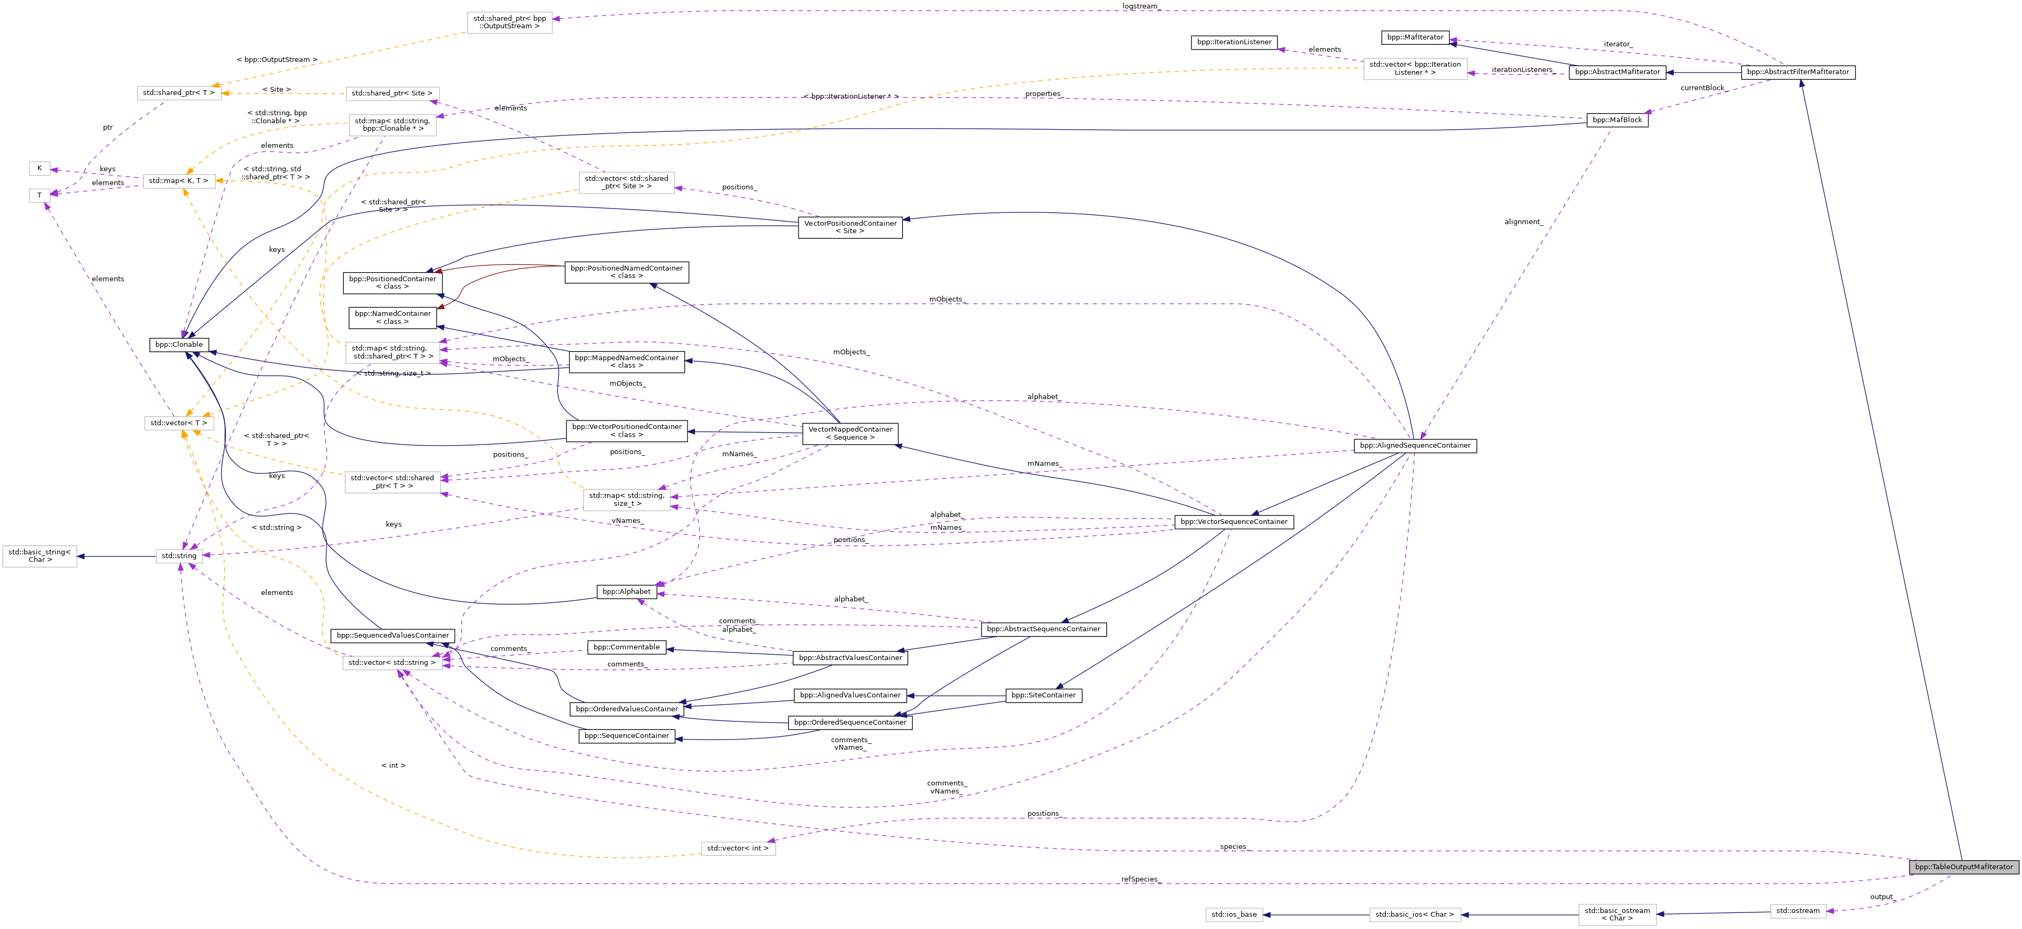Open bpp::Commentable class node
This screenshot has height=929, width=2022.
[626, 647]
